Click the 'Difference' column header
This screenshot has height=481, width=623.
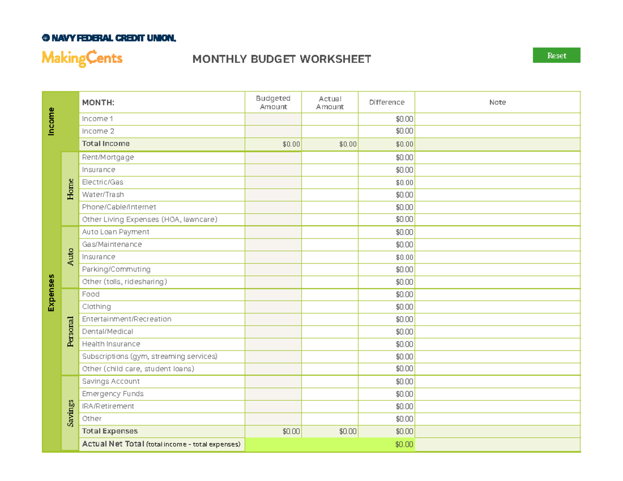386,102
